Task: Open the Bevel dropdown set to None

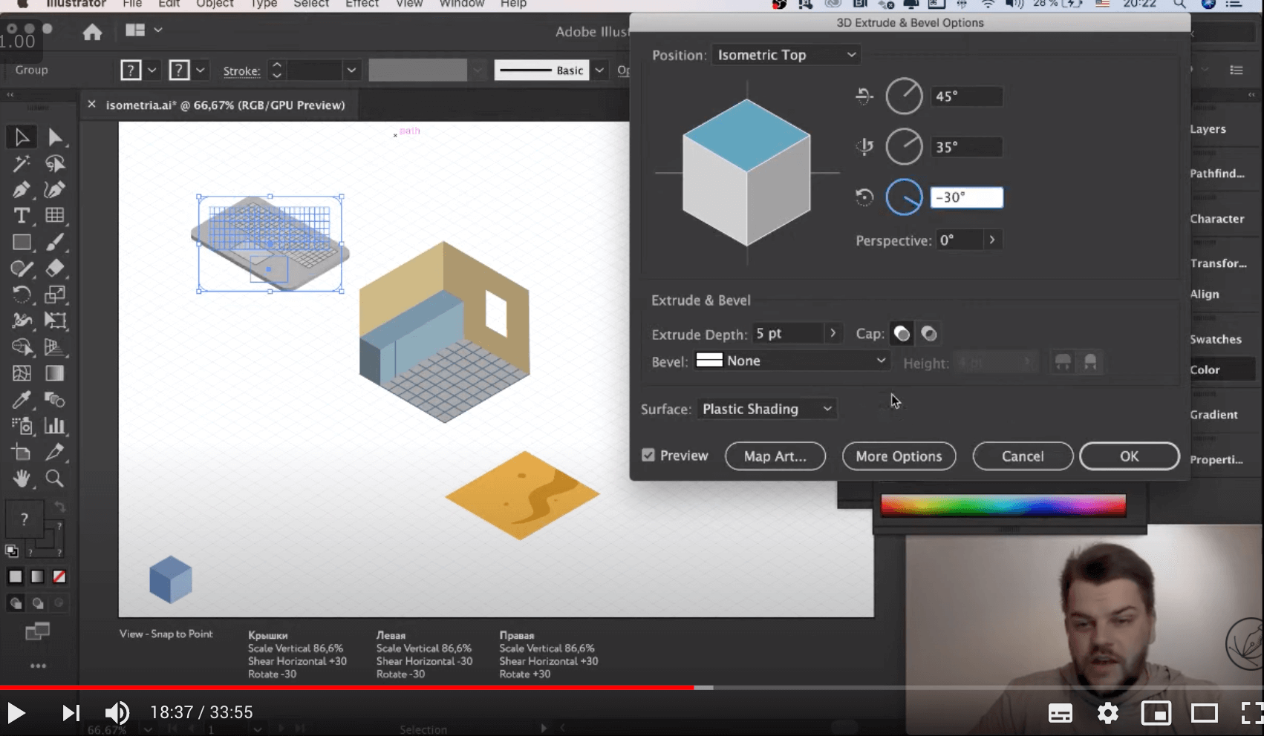Action: pyautogui.click(x=792, y=361)
